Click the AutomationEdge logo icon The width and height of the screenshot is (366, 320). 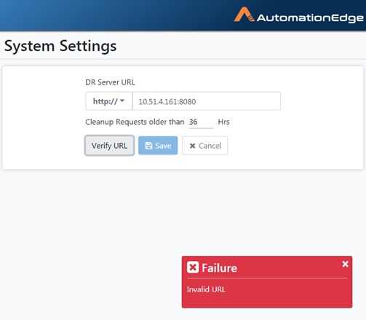click(x=244, y=15)
